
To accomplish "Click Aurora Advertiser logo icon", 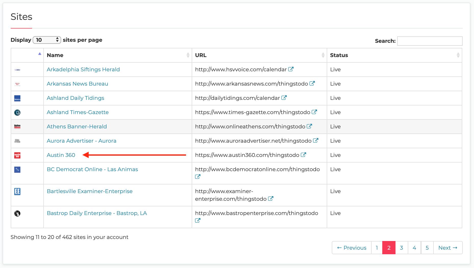I will [x=17, y=141].
